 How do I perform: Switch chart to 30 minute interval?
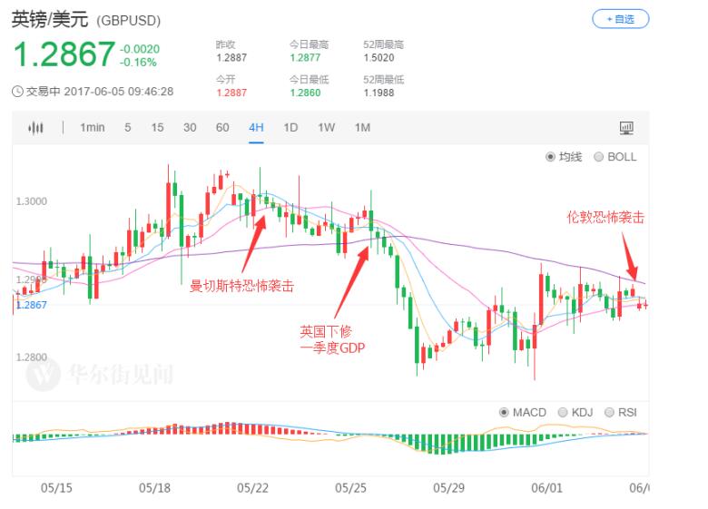pyautogui.click(x=190, y=128)
